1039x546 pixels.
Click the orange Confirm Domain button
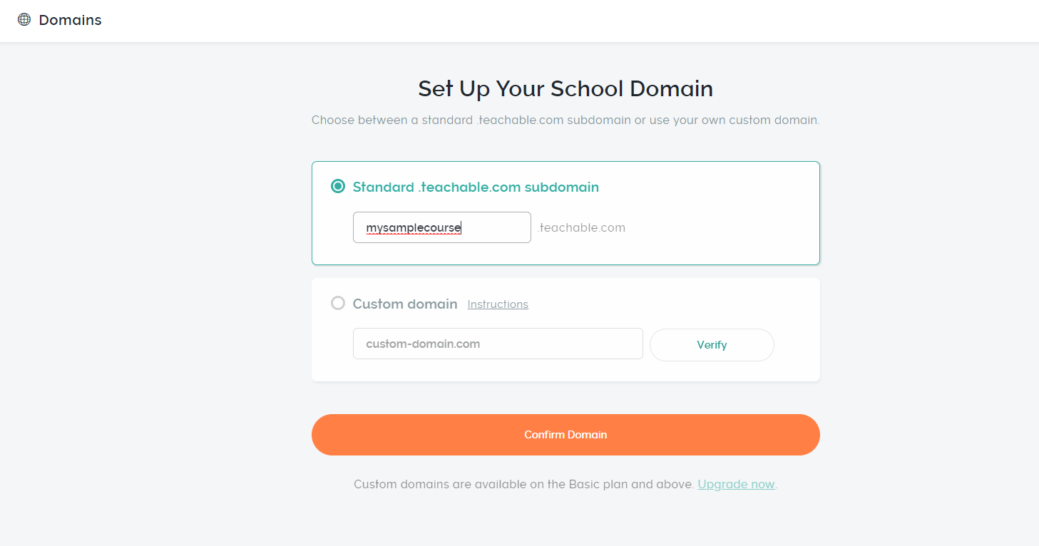[565, 435]
